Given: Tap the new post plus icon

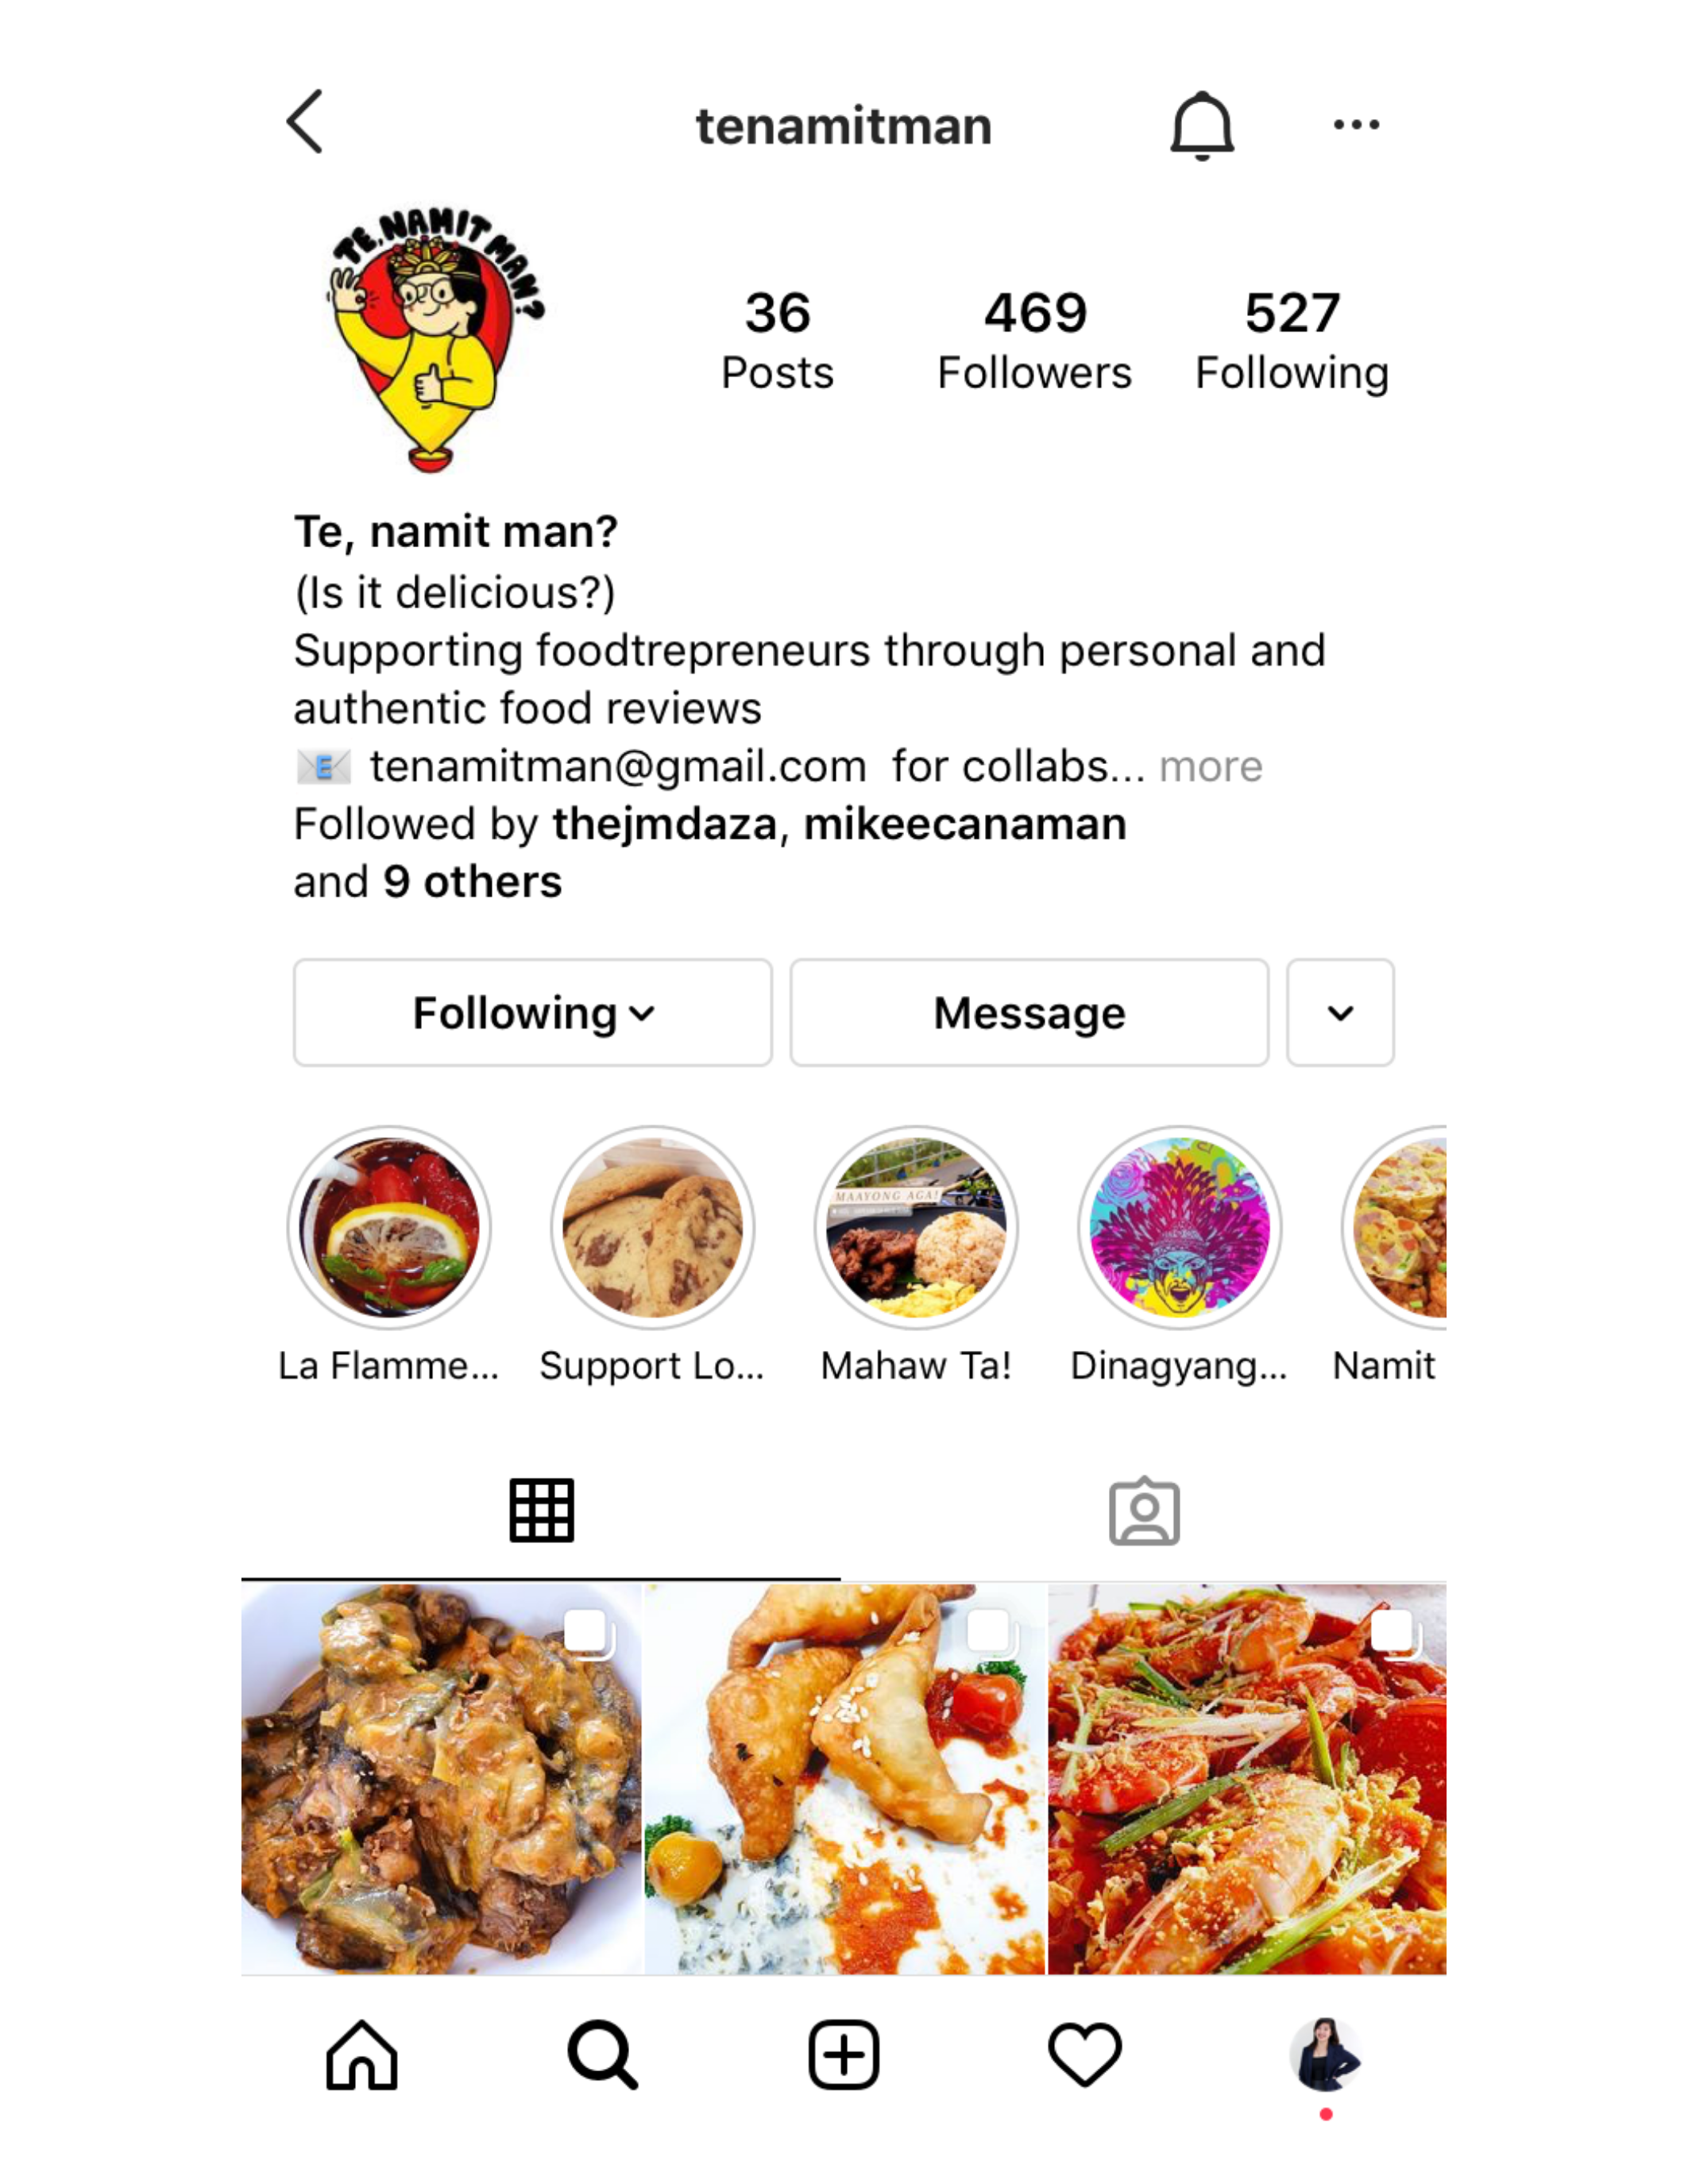Looking at the screenshot, I should pos(843,2056).
